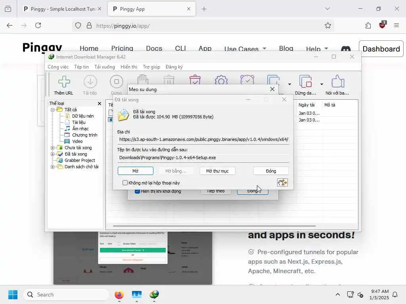Open the Docs link in Pinggy navigation

pos(154,48)
